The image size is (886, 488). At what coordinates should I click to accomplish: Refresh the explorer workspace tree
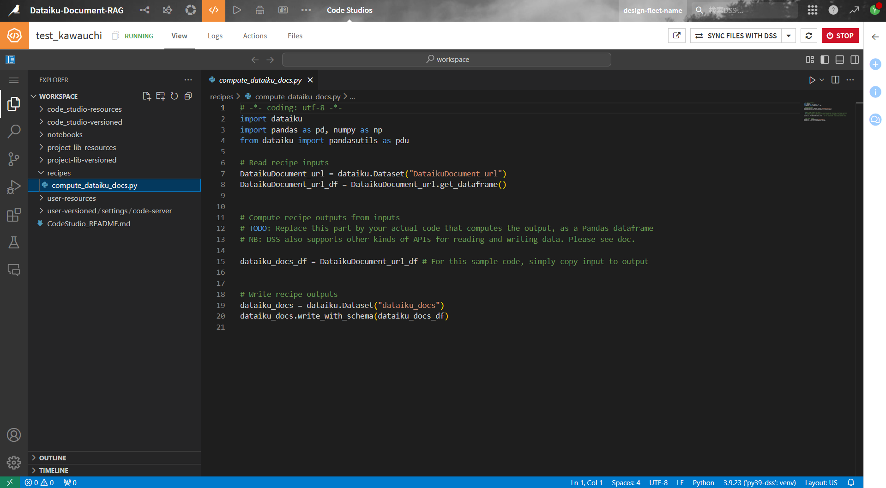pyautogui.click(x=174, y=96)
